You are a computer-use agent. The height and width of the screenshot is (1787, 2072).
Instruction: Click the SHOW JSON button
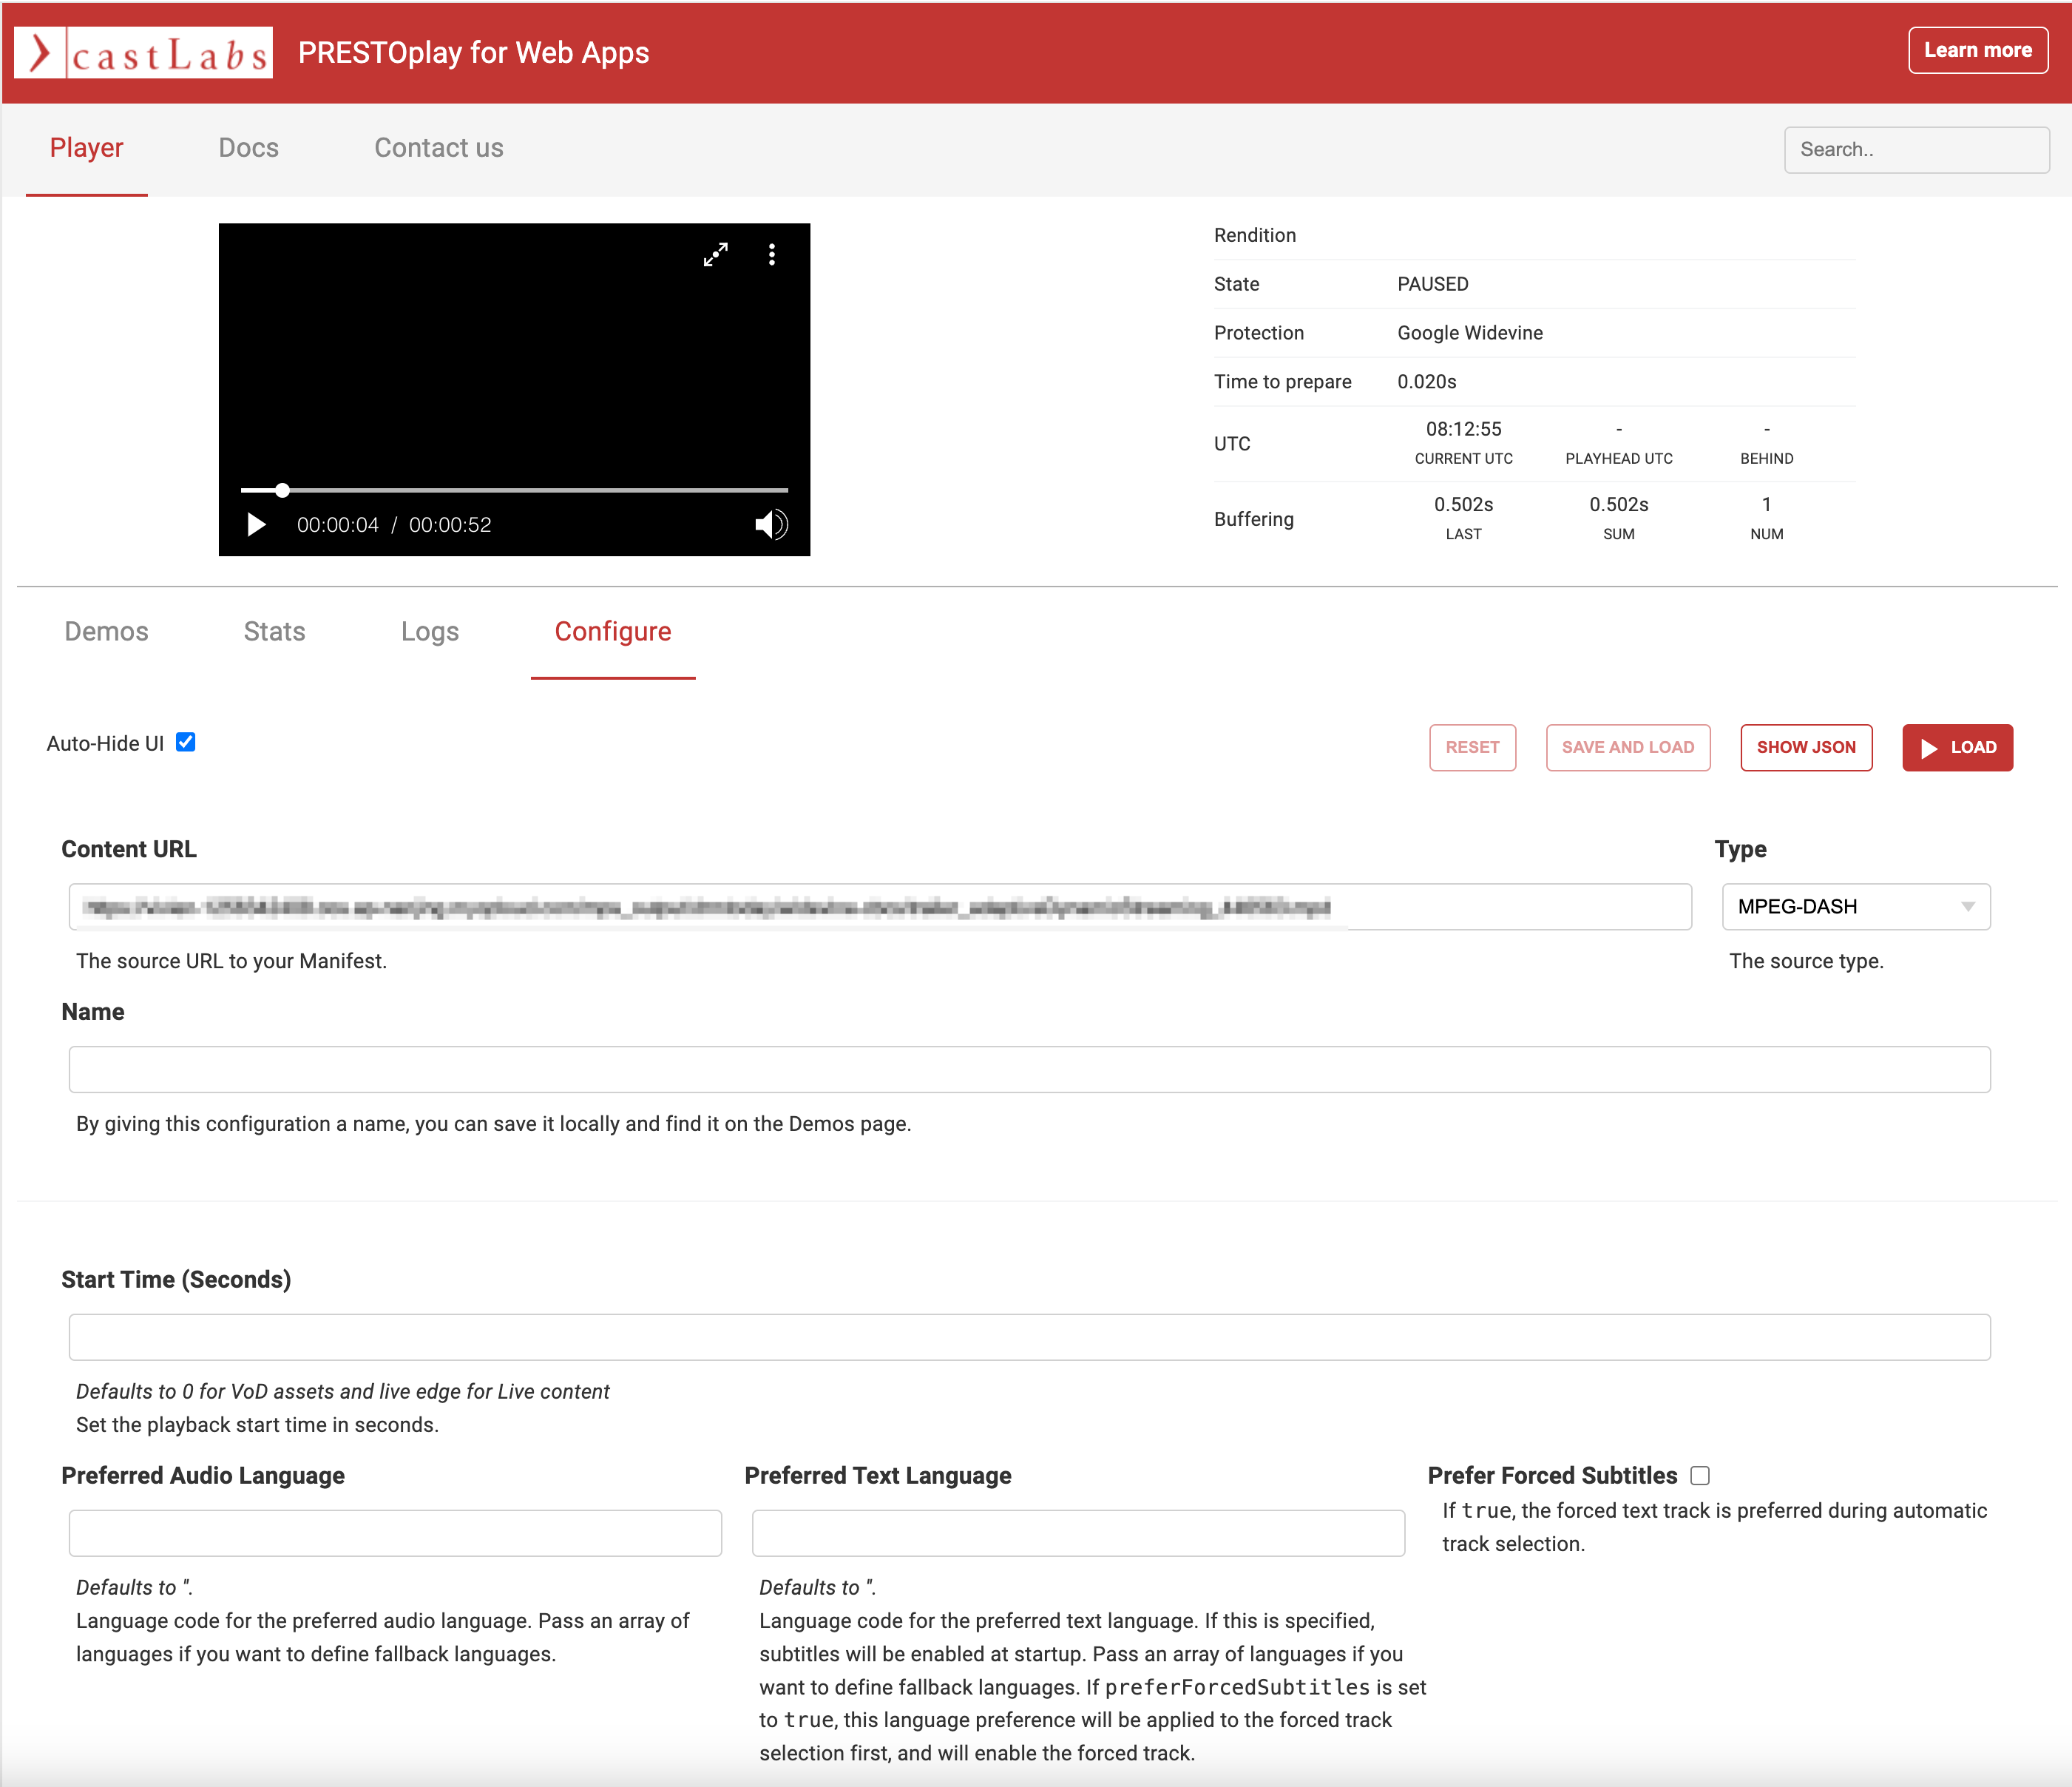coord(1805,747)
